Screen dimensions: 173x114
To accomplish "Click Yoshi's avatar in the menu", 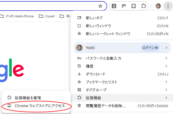I will 79,48.
